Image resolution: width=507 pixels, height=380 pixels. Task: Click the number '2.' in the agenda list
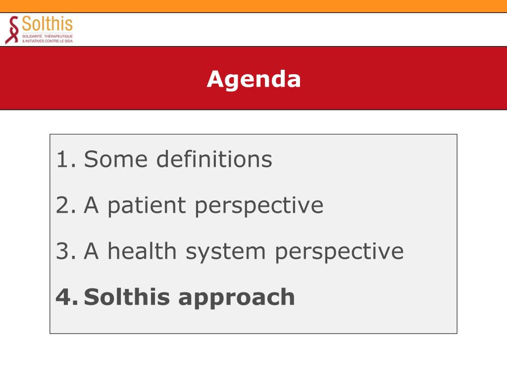[66, 205]
